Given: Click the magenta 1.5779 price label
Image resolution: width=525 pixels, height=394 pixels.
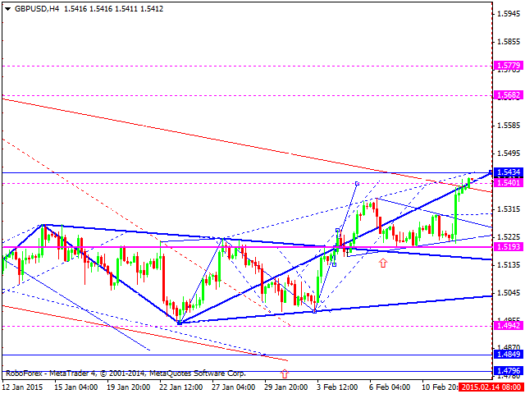Looking at the screenshot, I should [508, 65].
